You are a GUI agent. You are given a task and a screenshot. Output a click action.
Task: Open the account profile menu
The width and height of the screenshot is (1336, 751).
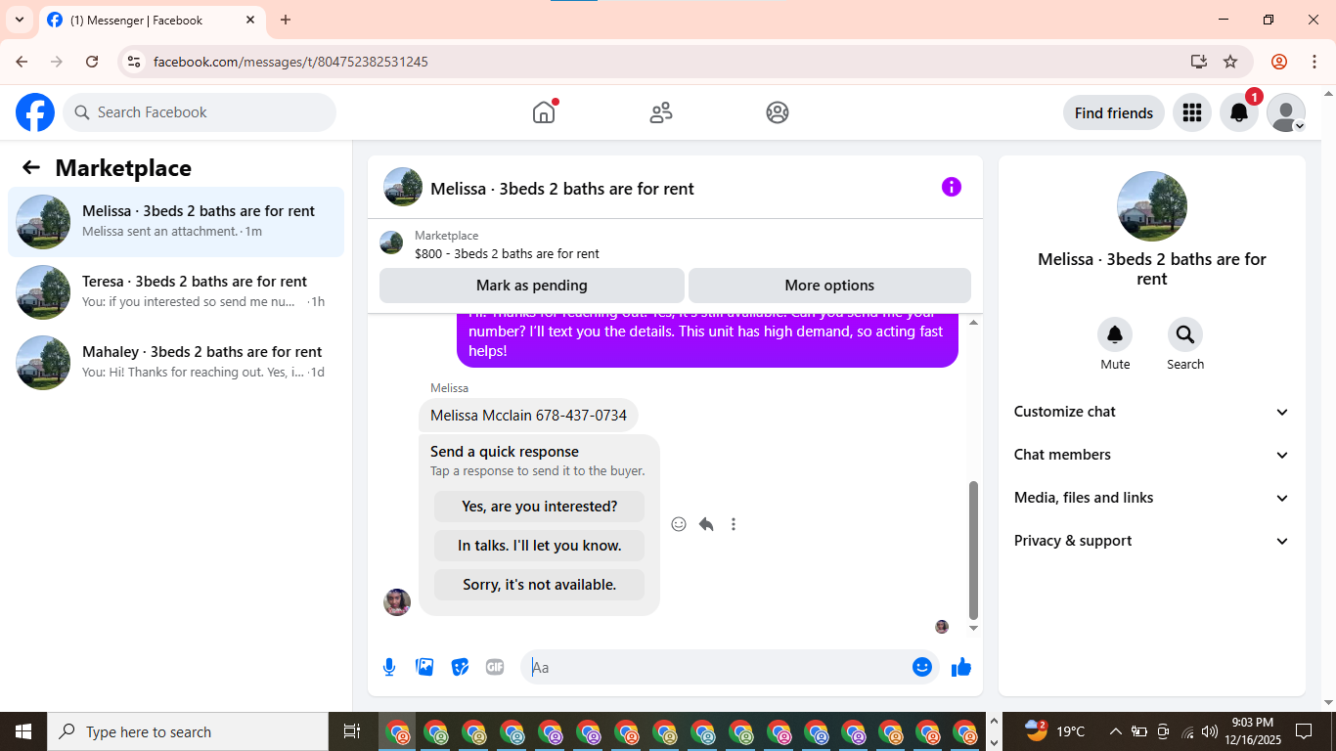[1286, 112]
